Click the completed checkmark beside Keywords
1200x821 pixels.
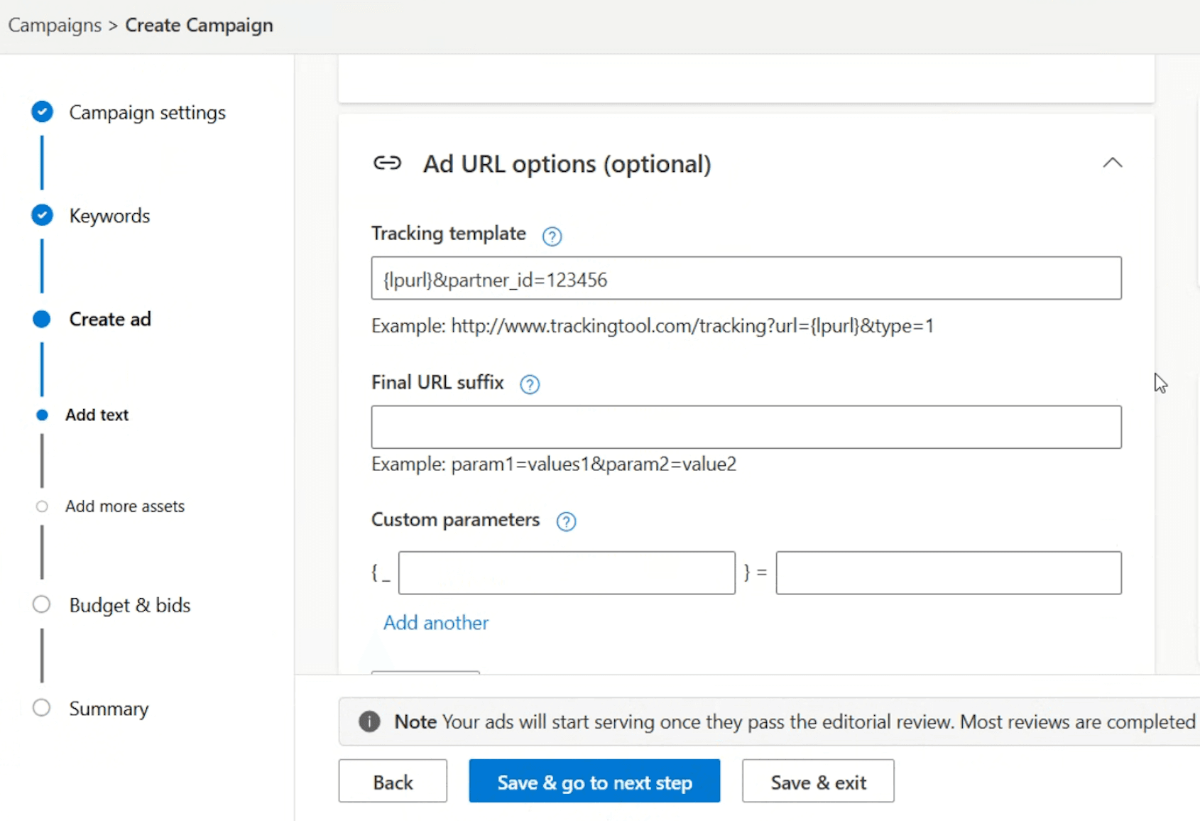(42, 214)
